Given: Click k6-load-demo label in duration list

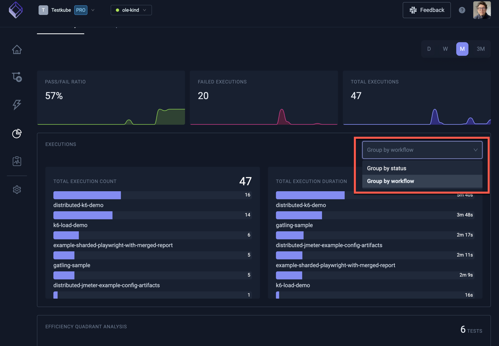Looking at the screenshot, I should tap(293, 285).
